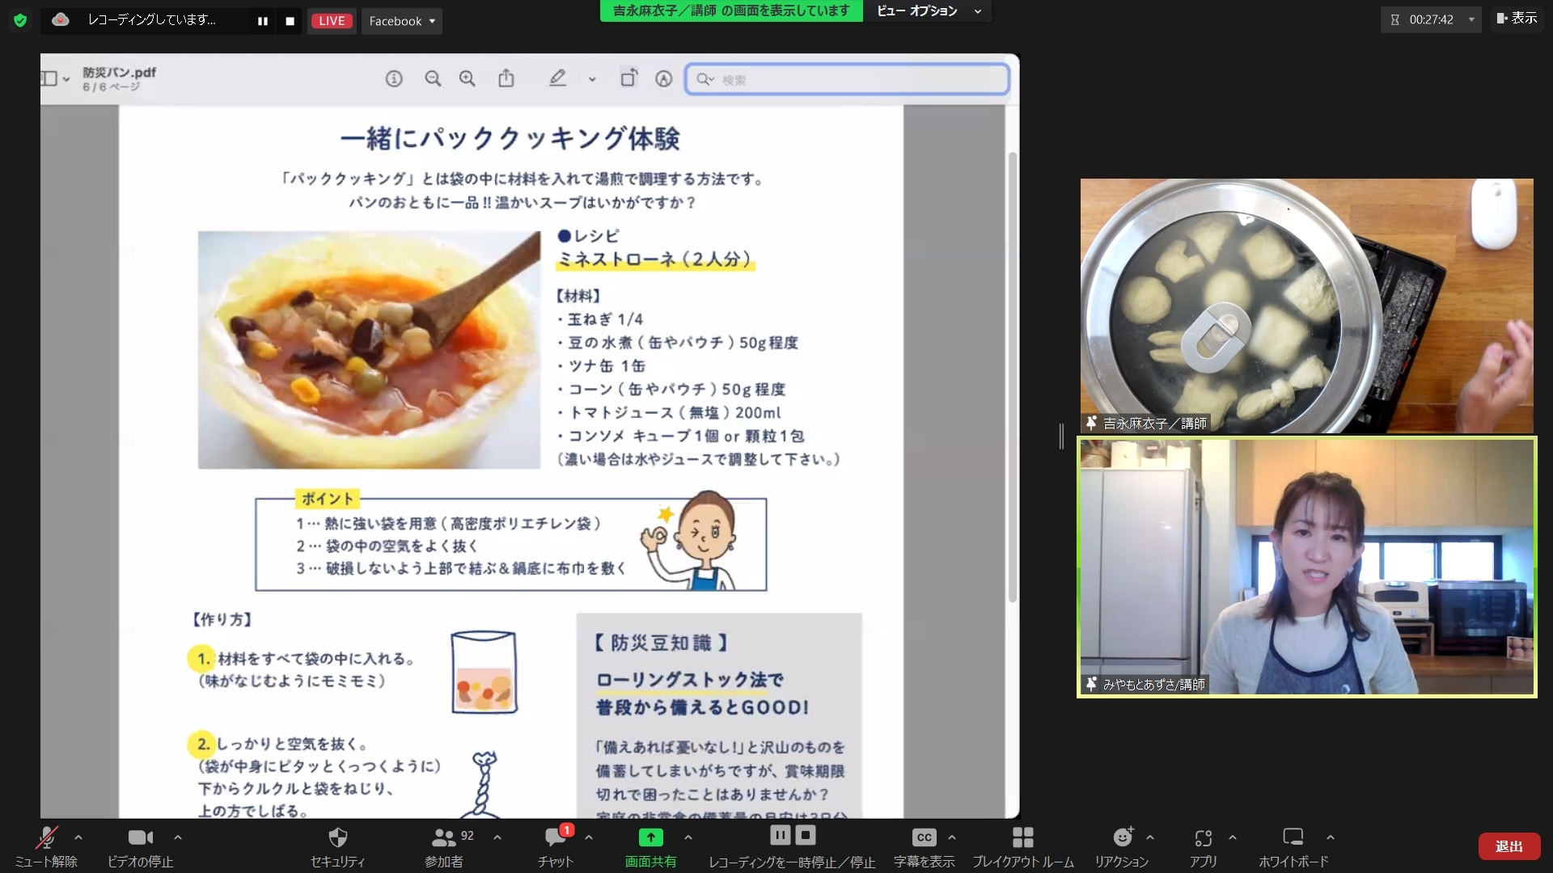Expand the sidebar view options chevron
Screen dimensions: 1553x873
point(66,79)
